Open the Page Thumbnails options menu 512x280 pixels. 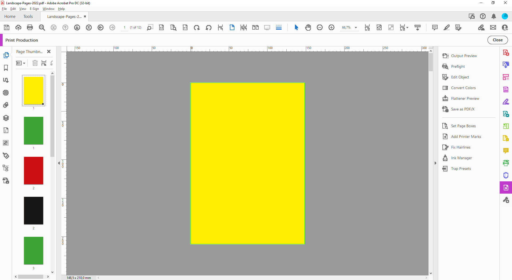click(x=21, y=63)
